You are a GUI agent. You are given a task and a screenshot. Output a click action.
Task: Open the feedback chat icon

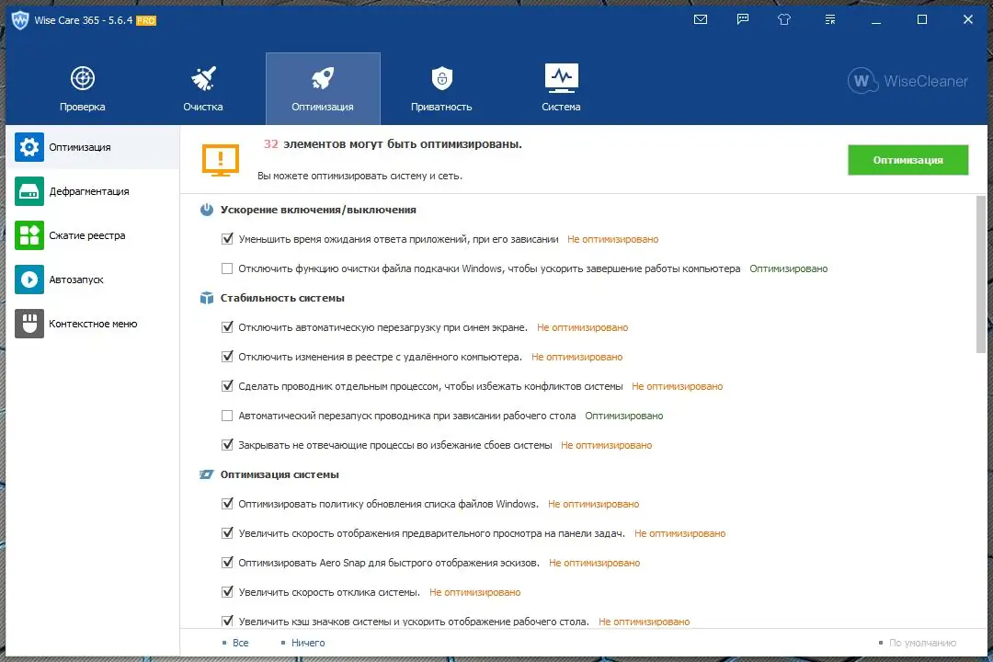pos(742,18)
